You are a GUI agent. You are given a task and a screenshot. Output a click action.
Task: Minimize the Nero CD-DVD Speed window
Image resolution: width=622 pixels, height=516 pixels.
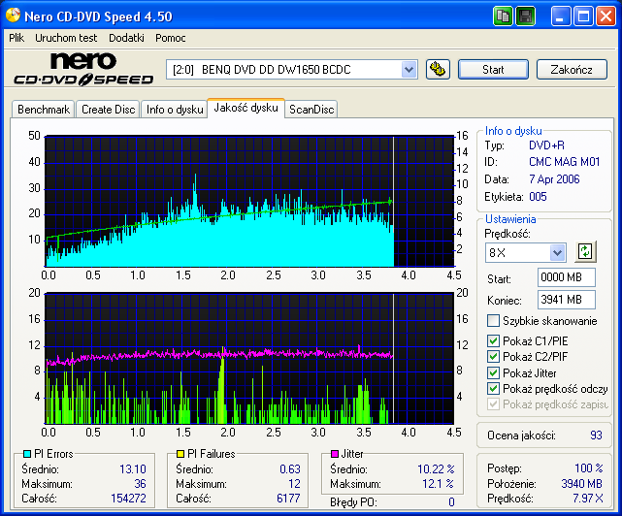[x=561, y=16]
